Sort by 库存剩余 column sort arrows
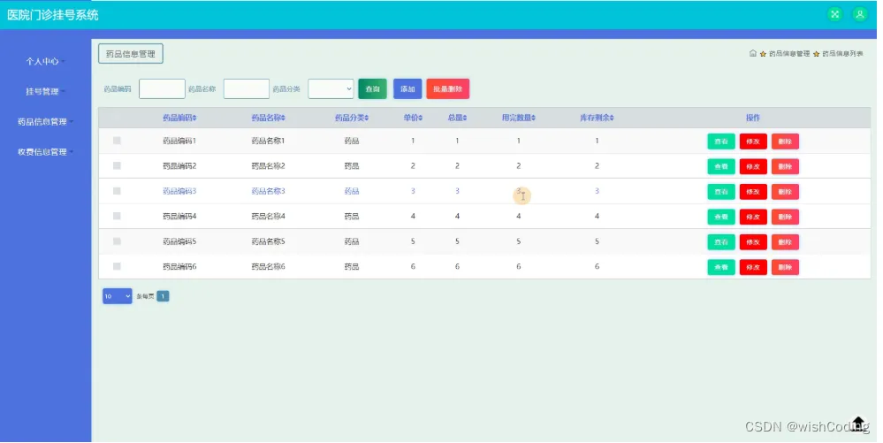883x443 pixels. 612,118
